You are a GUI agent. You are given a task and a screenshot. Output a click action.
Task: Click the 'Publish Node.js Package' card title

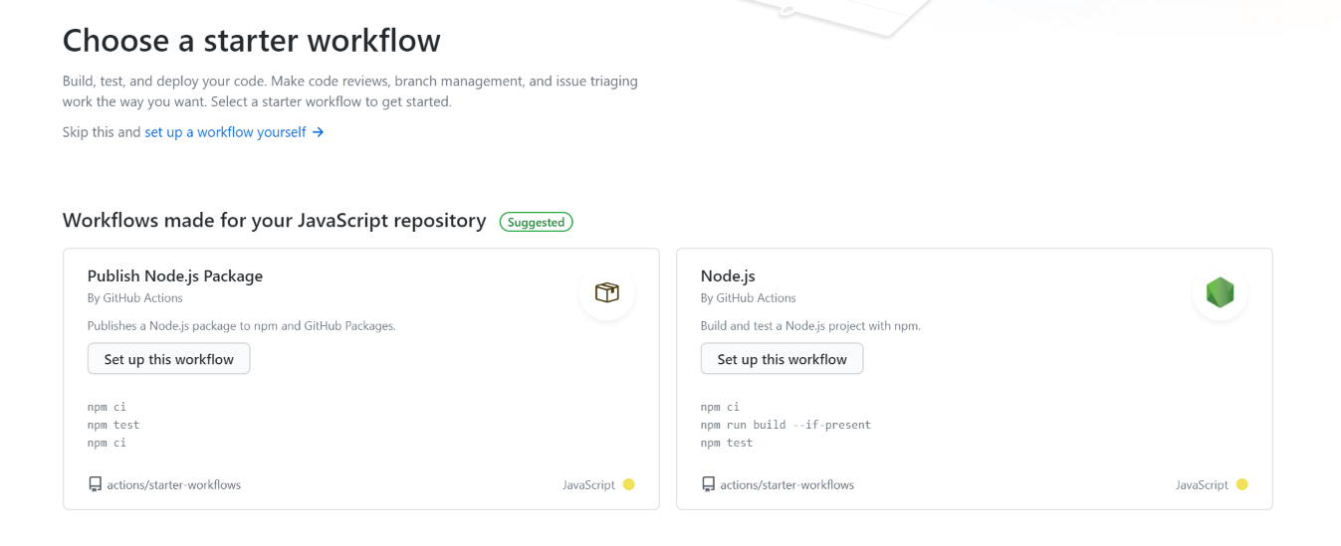[175, 275]
